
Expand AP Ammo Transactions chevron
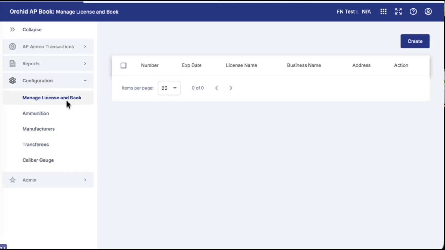point(85,46)
